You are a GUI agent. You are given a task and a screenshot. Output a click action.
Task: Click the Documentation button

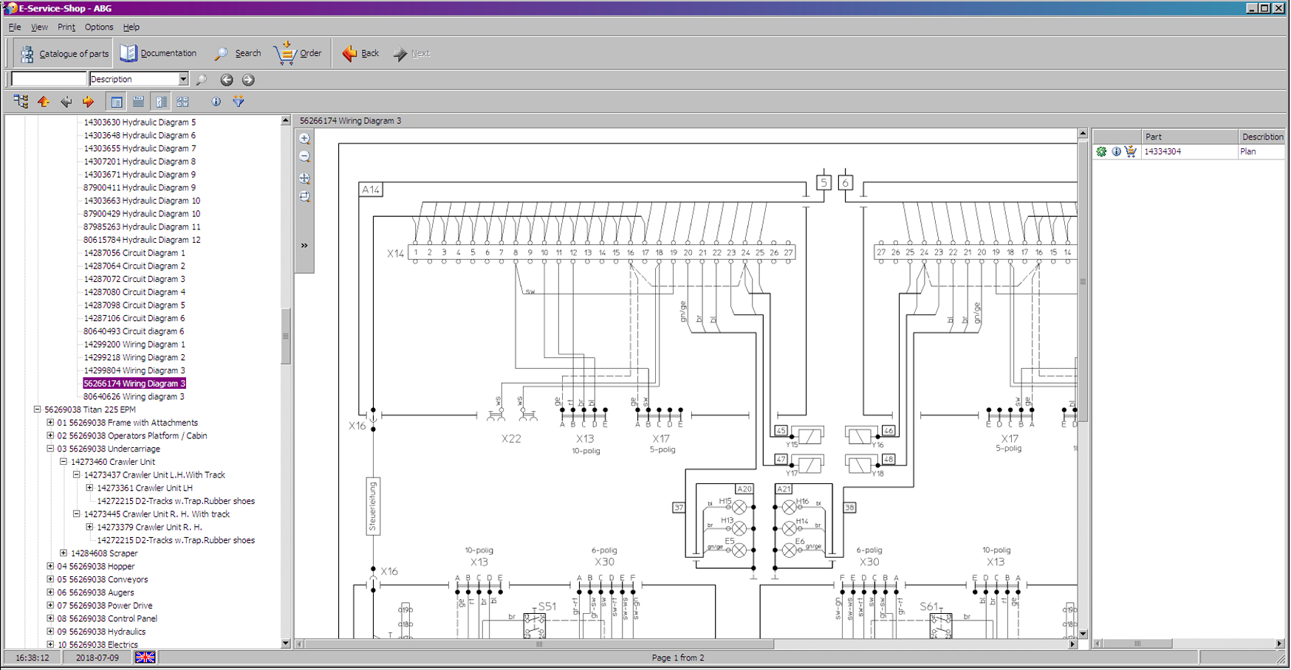click(x=158, y=53)
